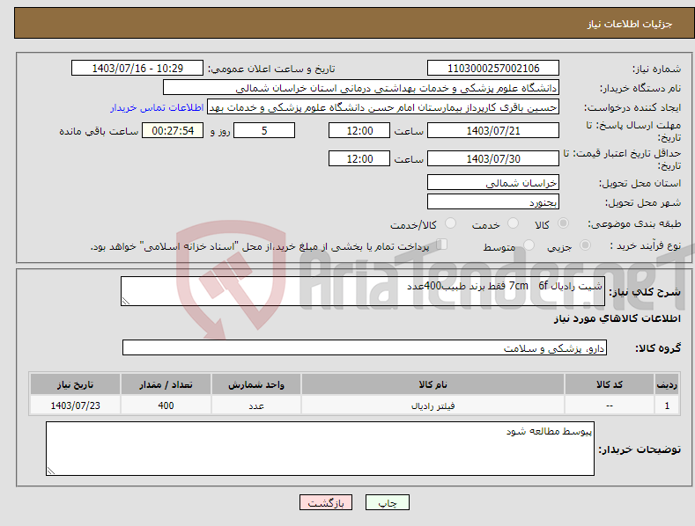Image resolution: width=695 pixels, height=526 pixels.
Task: Click the شرح کلی نیاز description textarea
Action: click(x=363, y=291)
